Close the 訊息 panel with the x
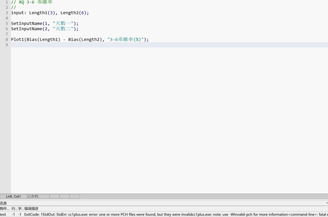328x217 pixels. coord(327,203)
